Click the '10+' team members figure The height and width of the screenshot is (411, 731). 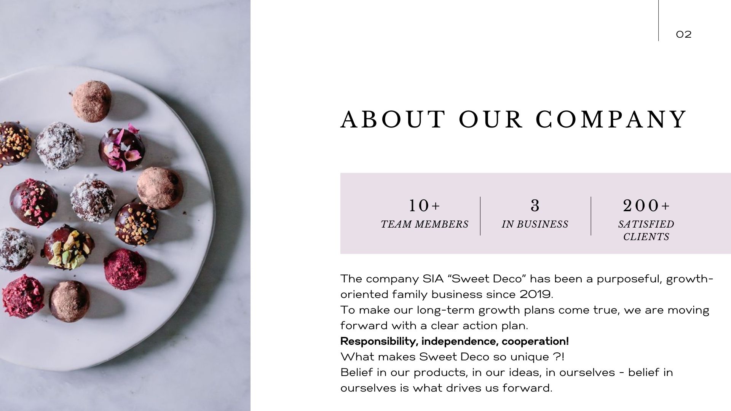pos(424,206)
